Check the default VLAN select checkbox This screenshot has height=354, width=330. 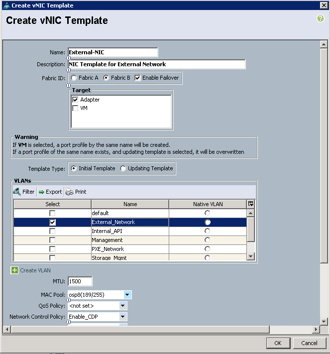click(x=52, y=213)
